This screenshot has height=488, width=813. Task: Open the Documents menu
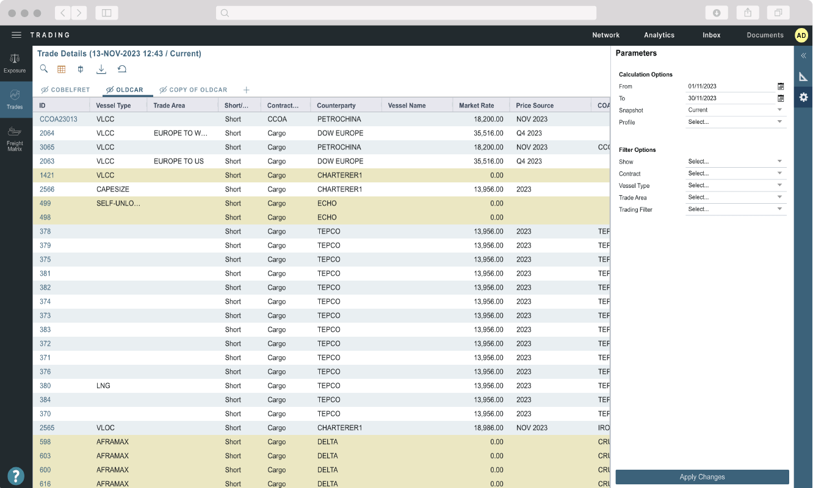765,35
